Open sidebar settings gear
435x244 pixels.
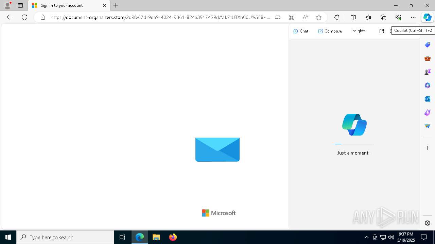click(x=428, y=223)
